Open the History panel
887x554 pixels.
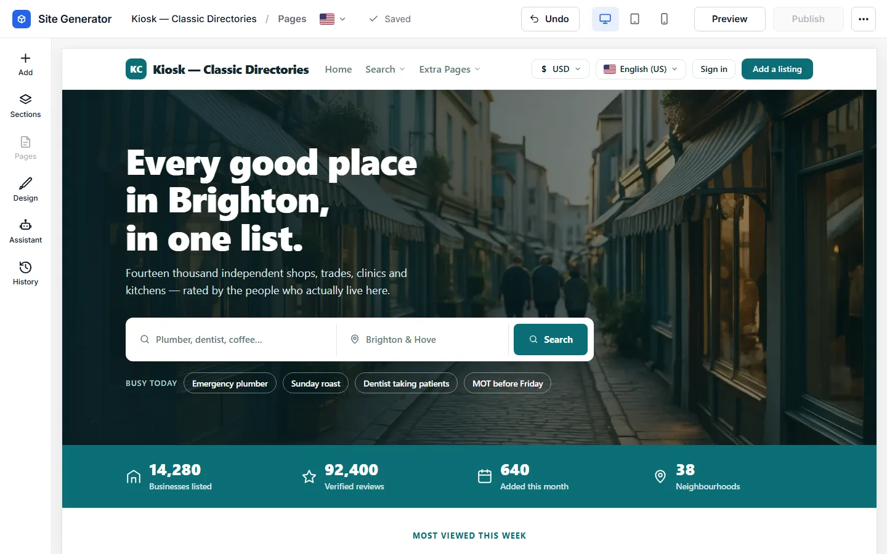click(x=25, y=274)
